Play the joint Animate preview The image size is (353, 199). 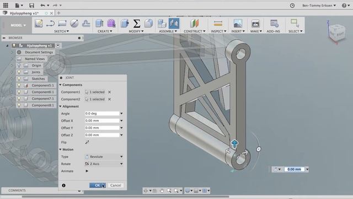(x=87, y=171)
